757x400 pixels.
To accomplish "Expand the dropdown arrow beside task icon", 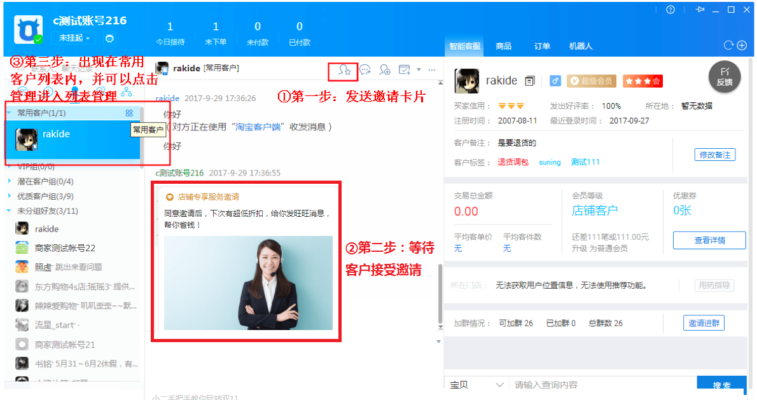I will coord(419,70).
